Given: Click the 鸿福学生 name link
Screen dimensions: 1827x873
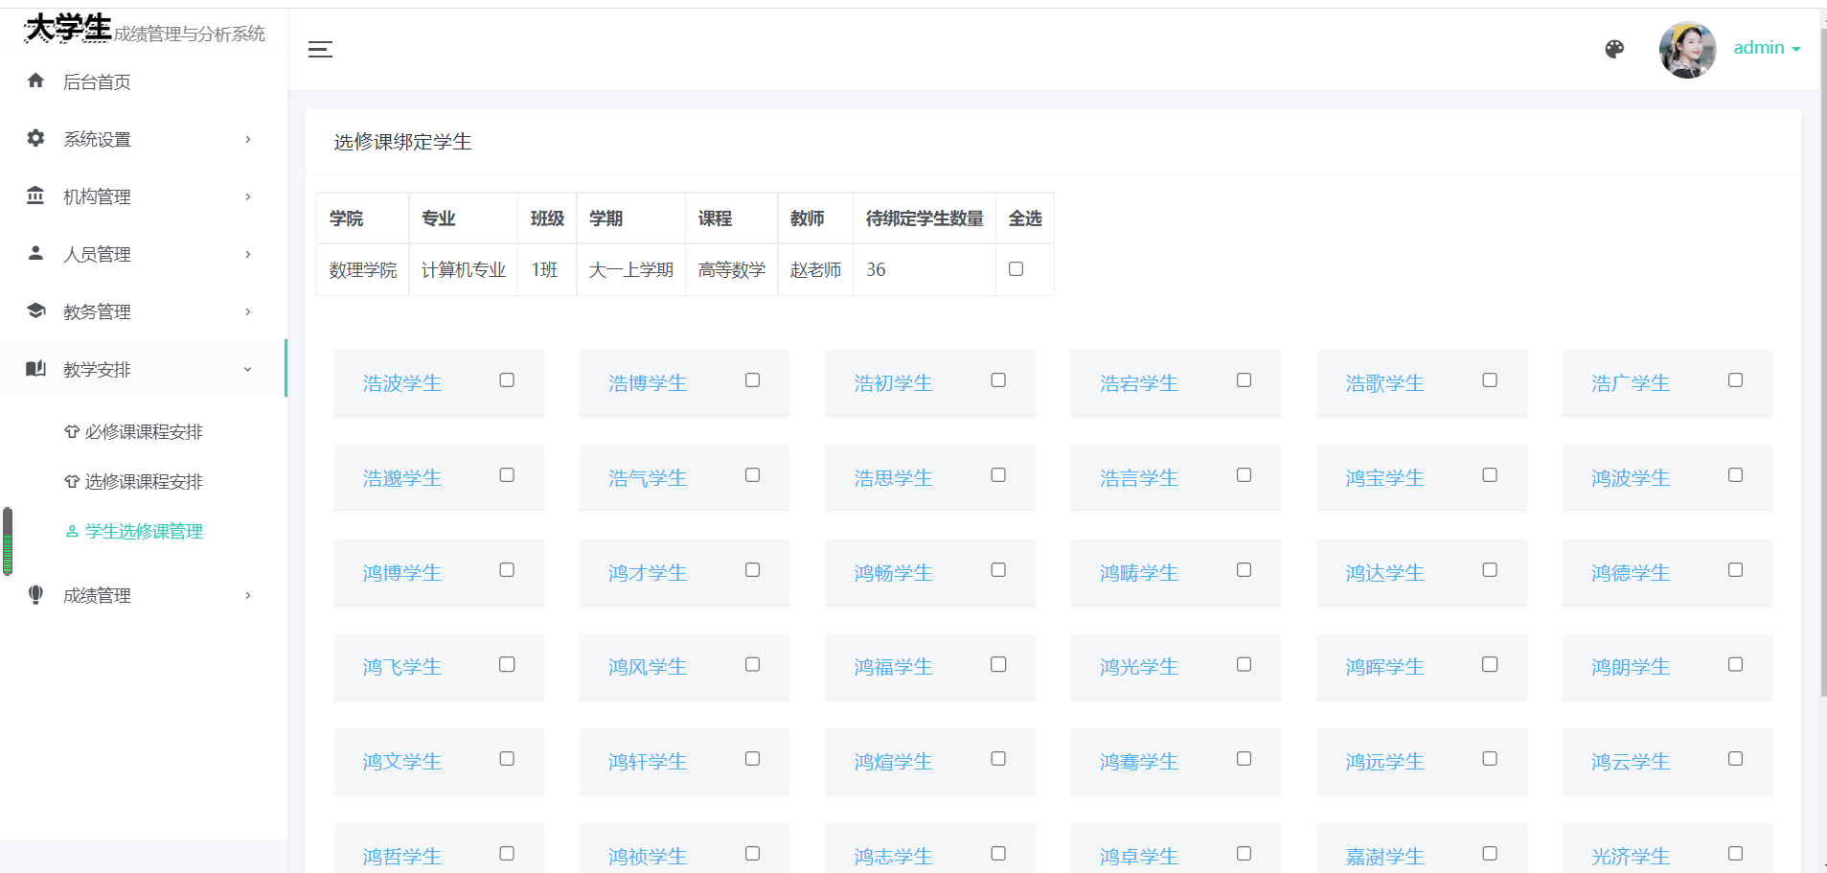Looking at the screenshot, I should pos(894,667).
